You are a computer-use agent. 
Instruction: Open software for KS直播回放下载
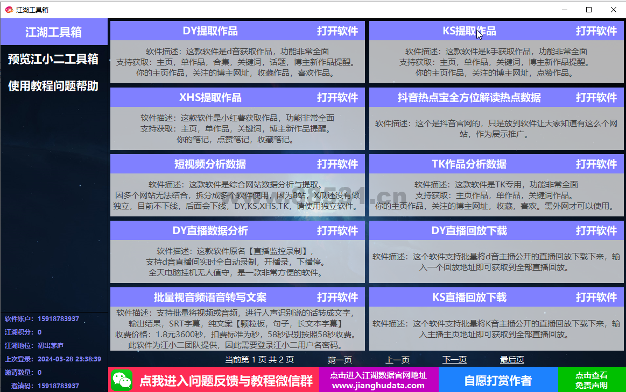coord(596,297)
